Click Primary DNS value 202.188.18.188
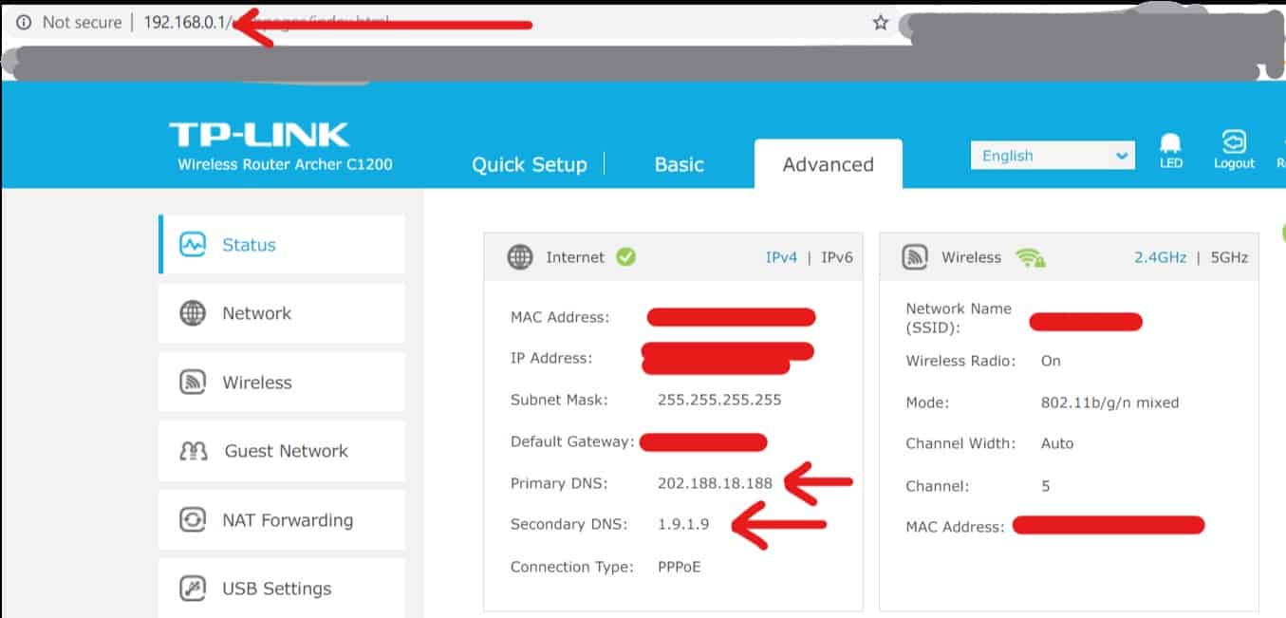The width and height of the screenshot is (1286, 618). 715,483
